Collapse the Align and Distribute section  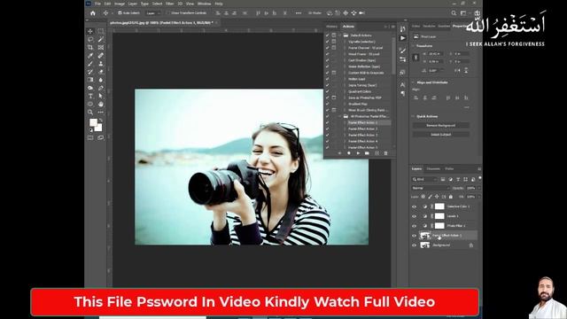pos(414,82)
